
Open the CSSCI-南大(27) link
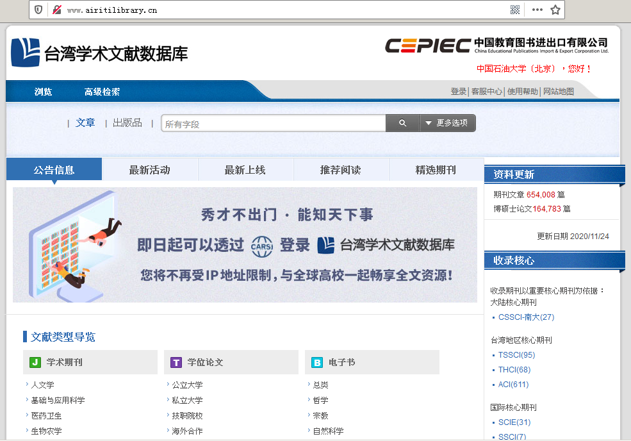526,317
